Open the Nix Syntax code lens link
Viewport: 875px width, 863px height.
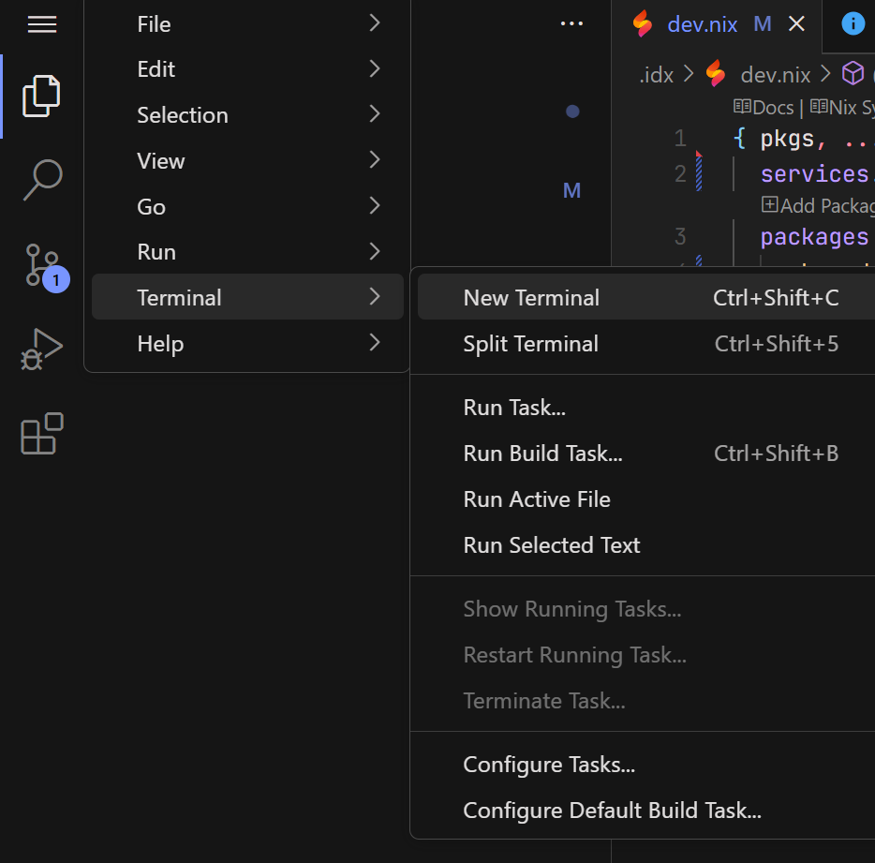[x=842, y=107]
